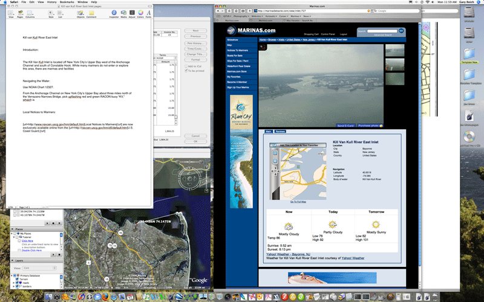484x302 pixels.
Task: Toggle the Click Here item checkbox in Places
Action: tap(19, 241)
